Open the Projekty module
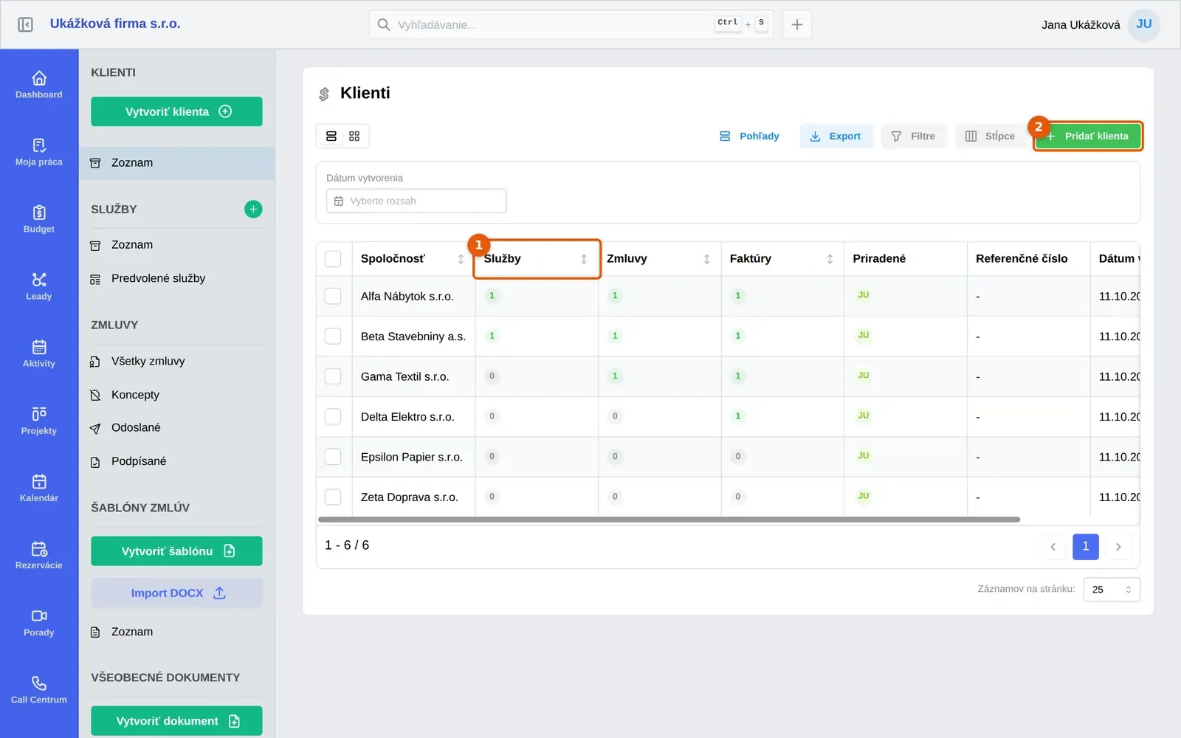The height and width of the screenshot is (738, 1181). 39,420
